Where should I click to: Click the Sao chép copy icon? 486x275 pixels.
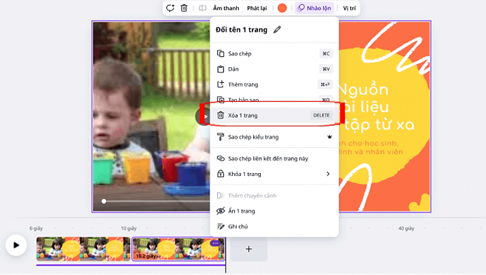[220, 53]
